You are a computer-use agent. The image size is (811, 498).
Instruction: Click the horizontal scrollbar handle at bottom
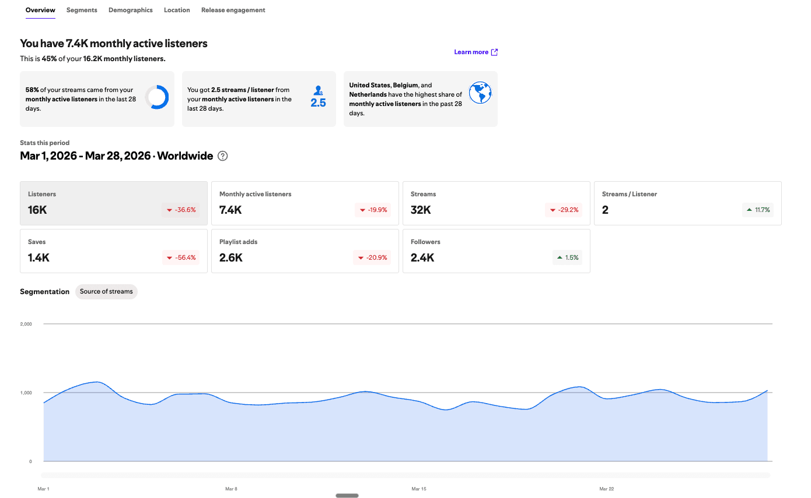tap(347, 496)
